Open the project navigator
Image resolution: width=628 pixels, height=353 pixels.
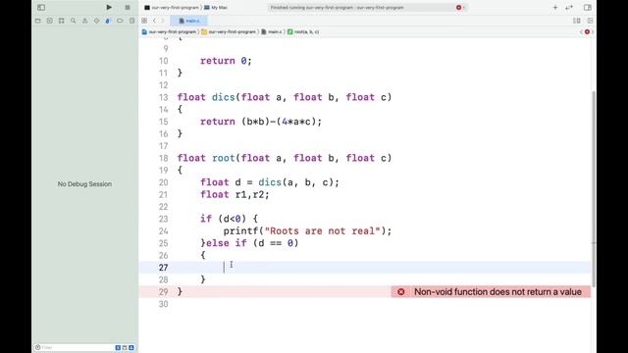37,21
